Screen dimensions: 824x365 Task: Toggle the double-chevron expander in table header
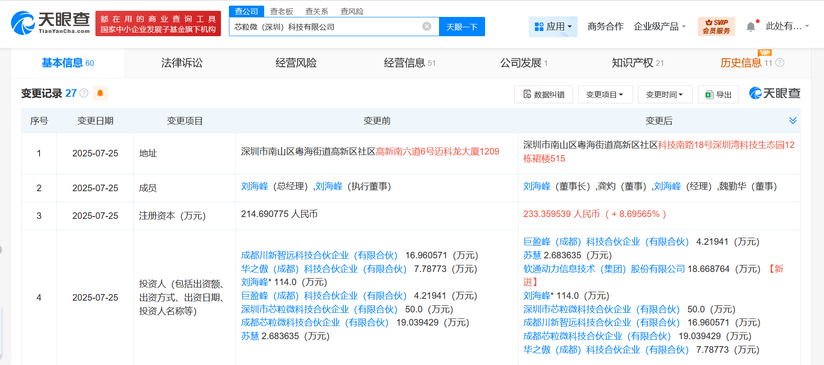pos(793,121)
